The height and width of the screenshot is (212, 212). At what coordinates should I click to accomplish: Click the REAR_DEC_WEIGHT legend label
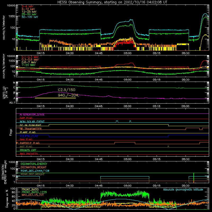(33, 174)
